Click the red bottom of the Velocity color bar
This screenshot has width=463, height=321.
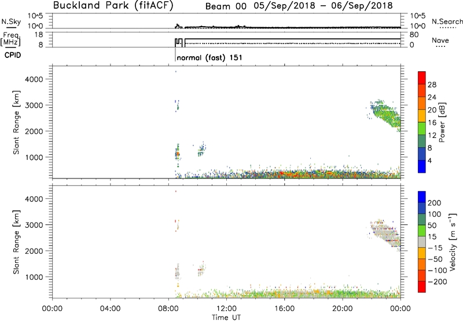[422, 287]
